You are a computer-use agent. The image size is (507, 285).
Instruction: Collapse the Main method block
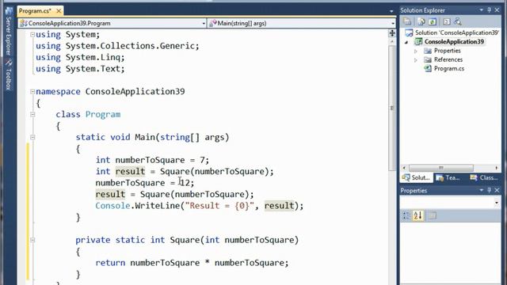point(32,137)
